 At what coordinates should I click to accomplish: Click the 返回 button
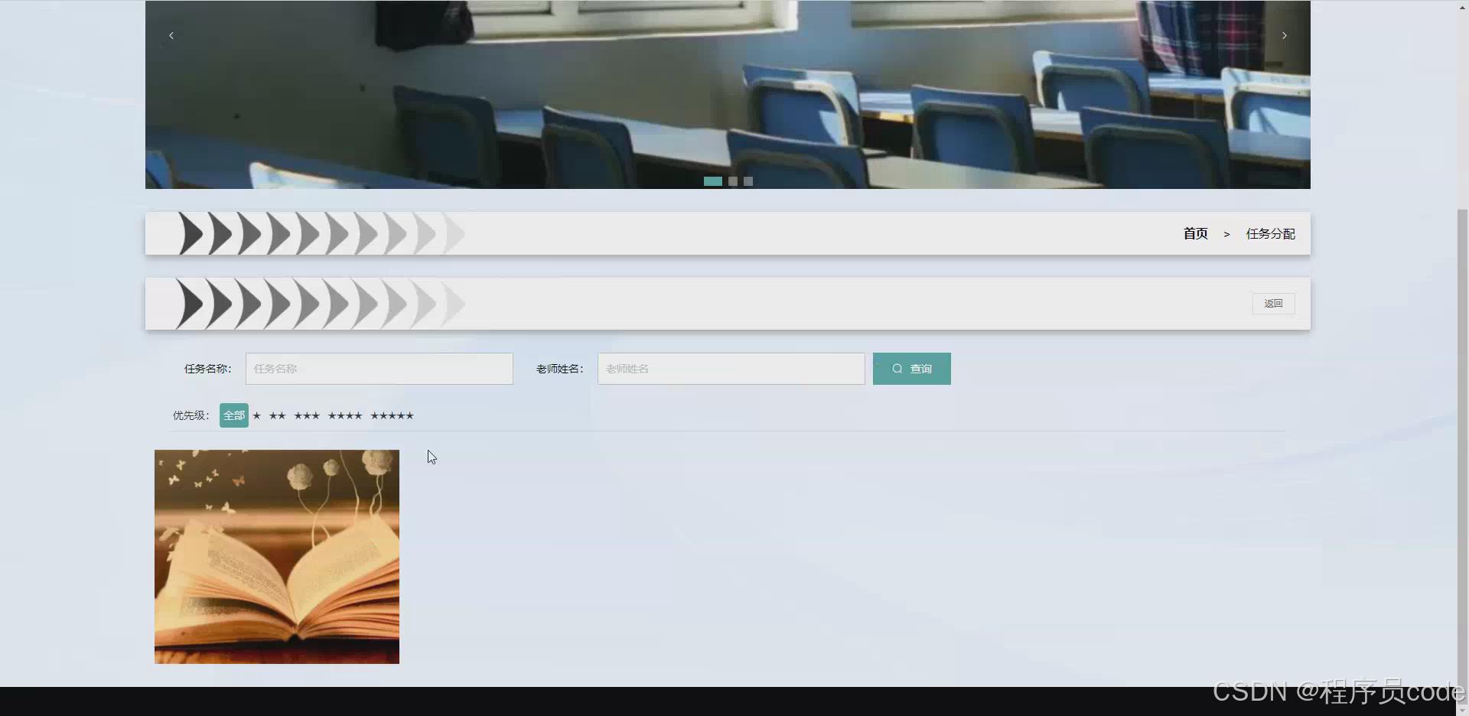[x=1273, y=304]
